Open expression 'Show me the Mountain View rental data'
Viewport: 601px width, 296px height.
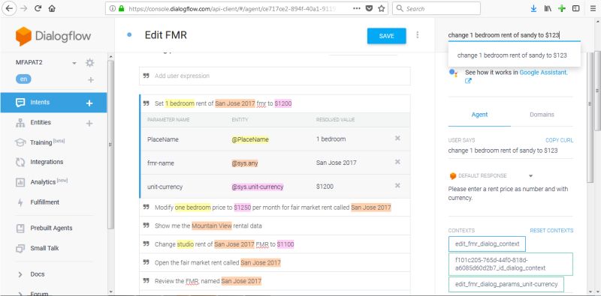(x=275, y=226)
